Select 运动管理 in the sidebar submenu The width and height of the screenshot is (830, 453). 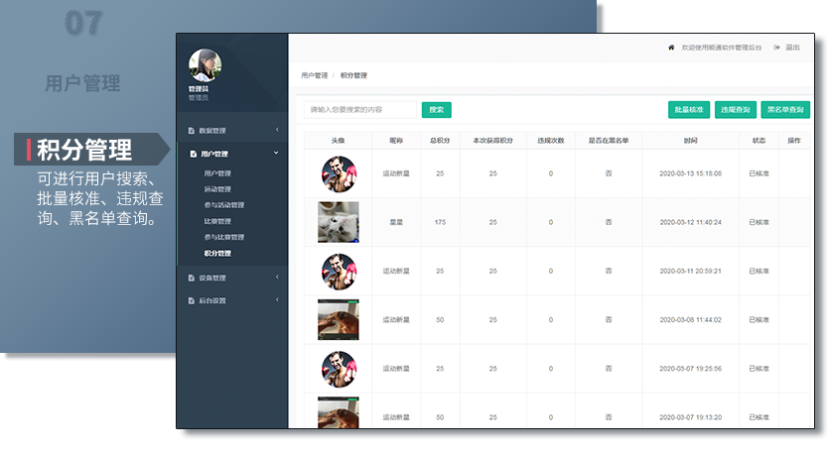click(217, 189)
